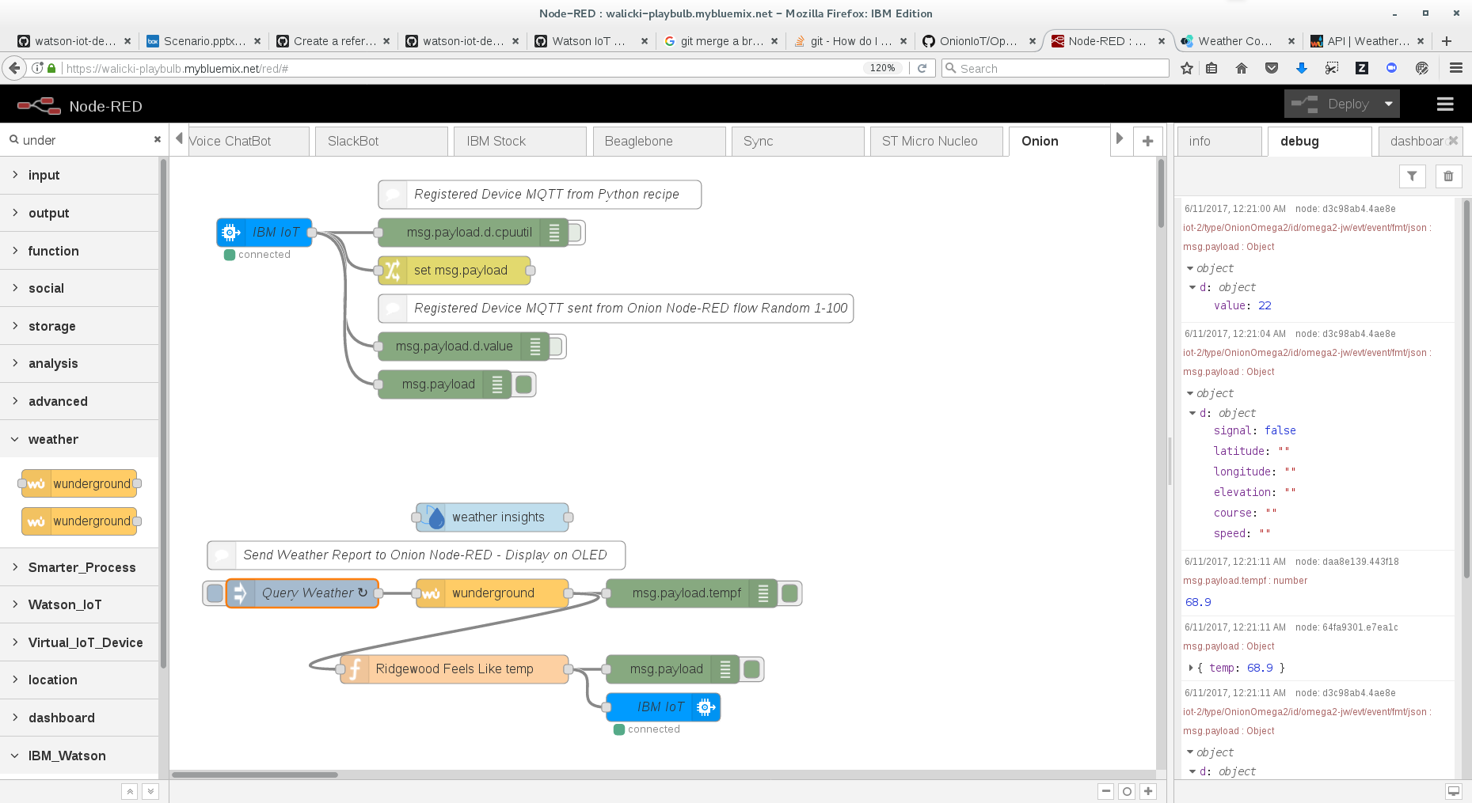
Task: Select the wunderground node in flow
Action: (493, 593)
